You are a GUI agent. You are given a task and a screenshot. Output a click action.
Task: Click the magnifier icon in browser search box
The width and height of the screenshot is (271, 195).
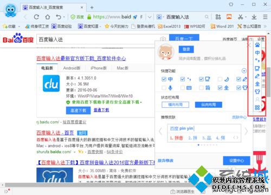(207, 17)
